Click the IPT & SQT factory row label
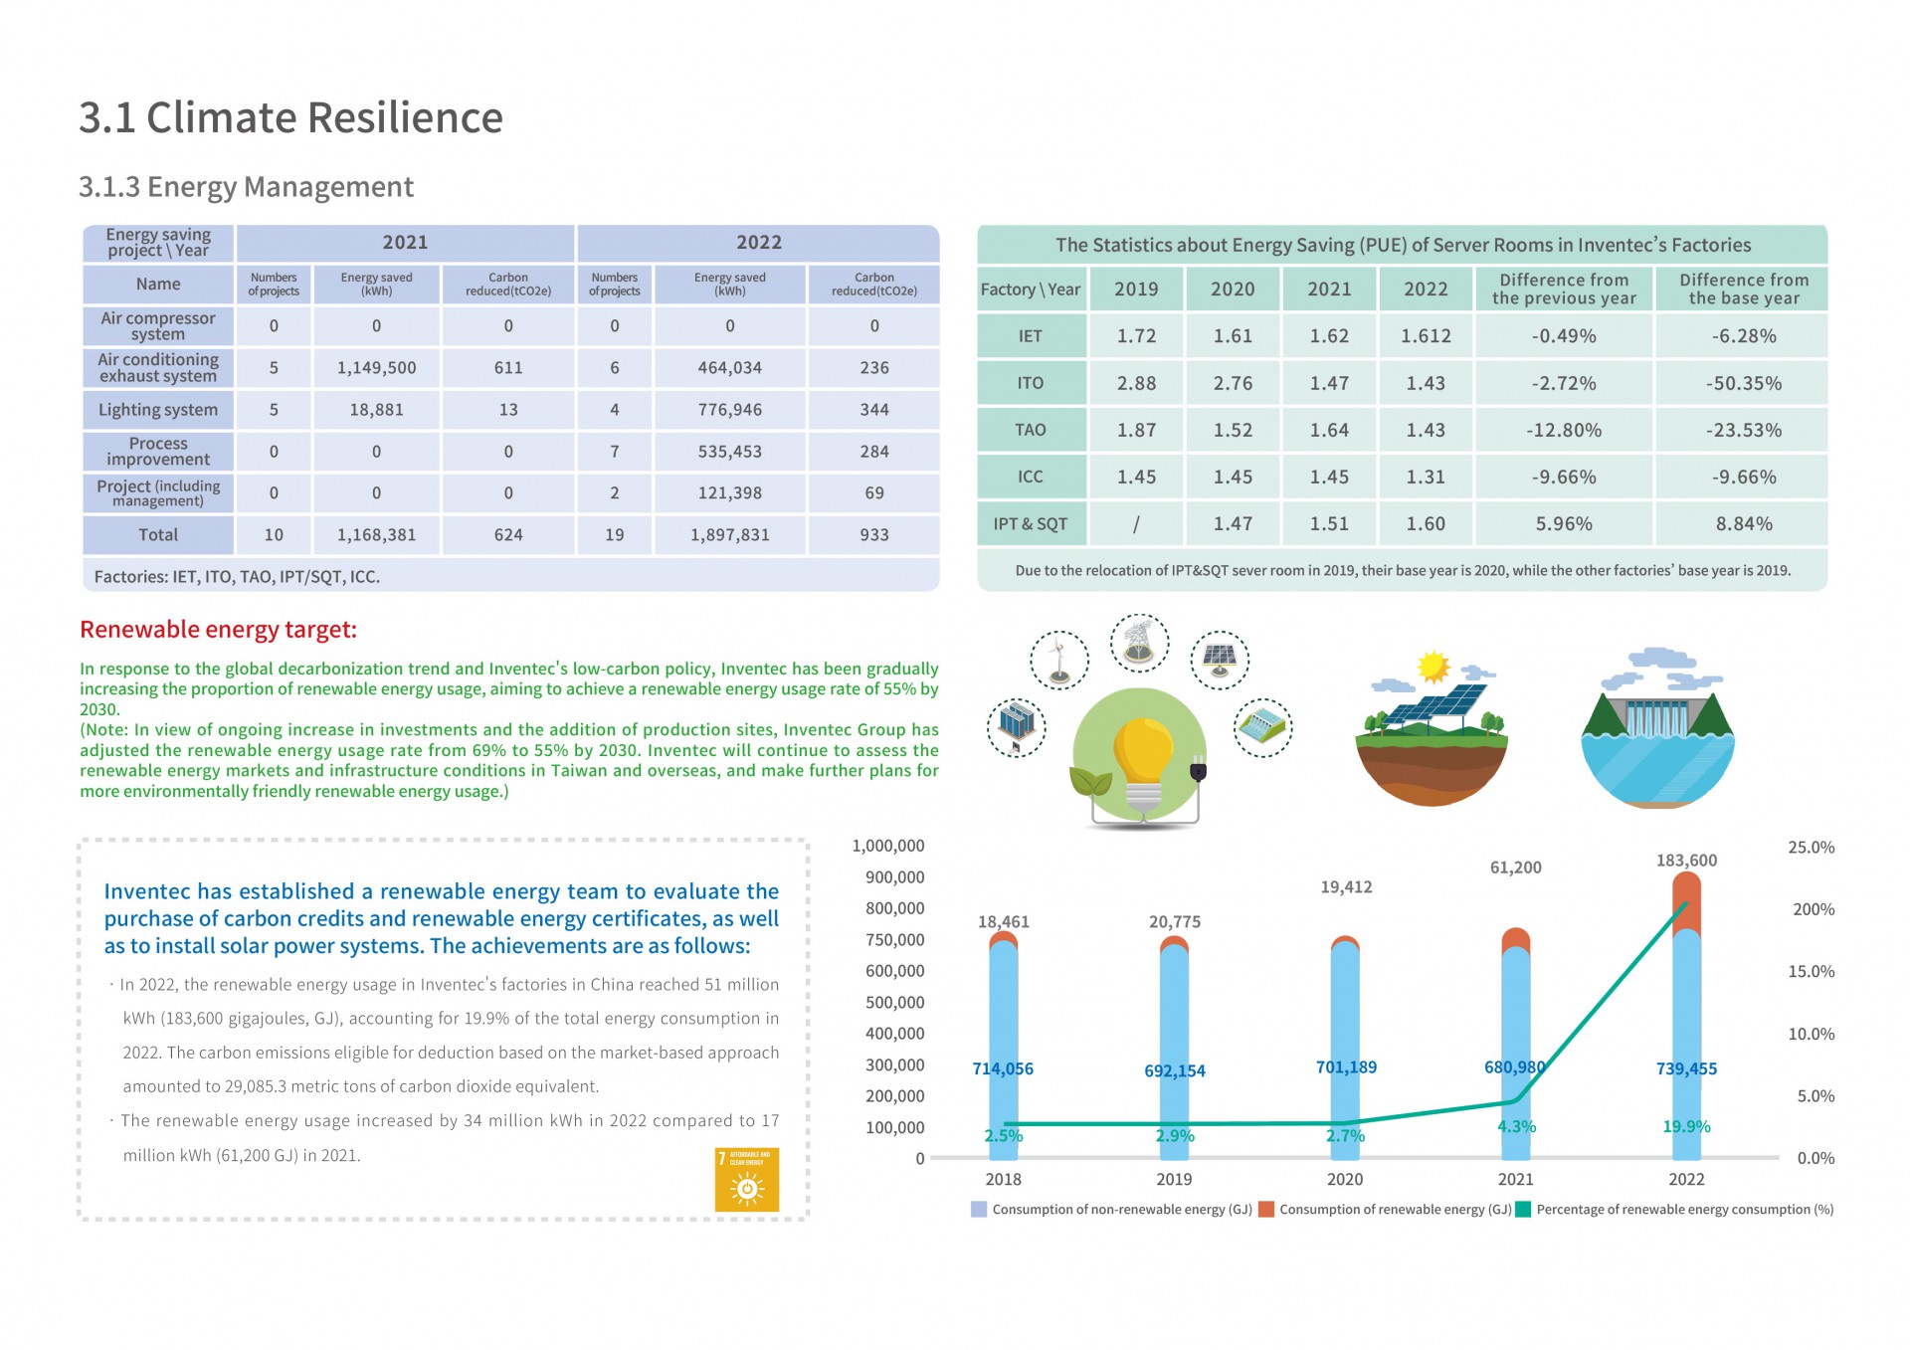Viewport: 1910px width, 1350px height. [x=1031, y=524]
